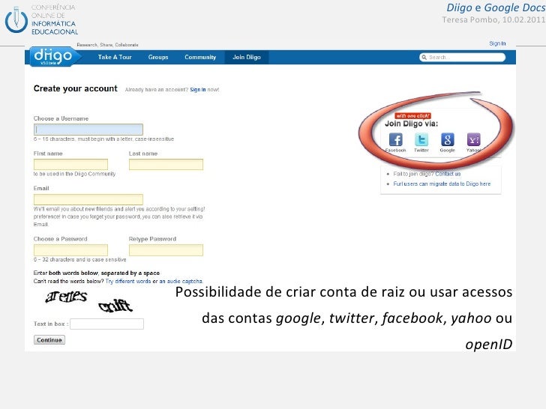
Task: Join Diigo via Twitter icon
Action: pos(421,139)
